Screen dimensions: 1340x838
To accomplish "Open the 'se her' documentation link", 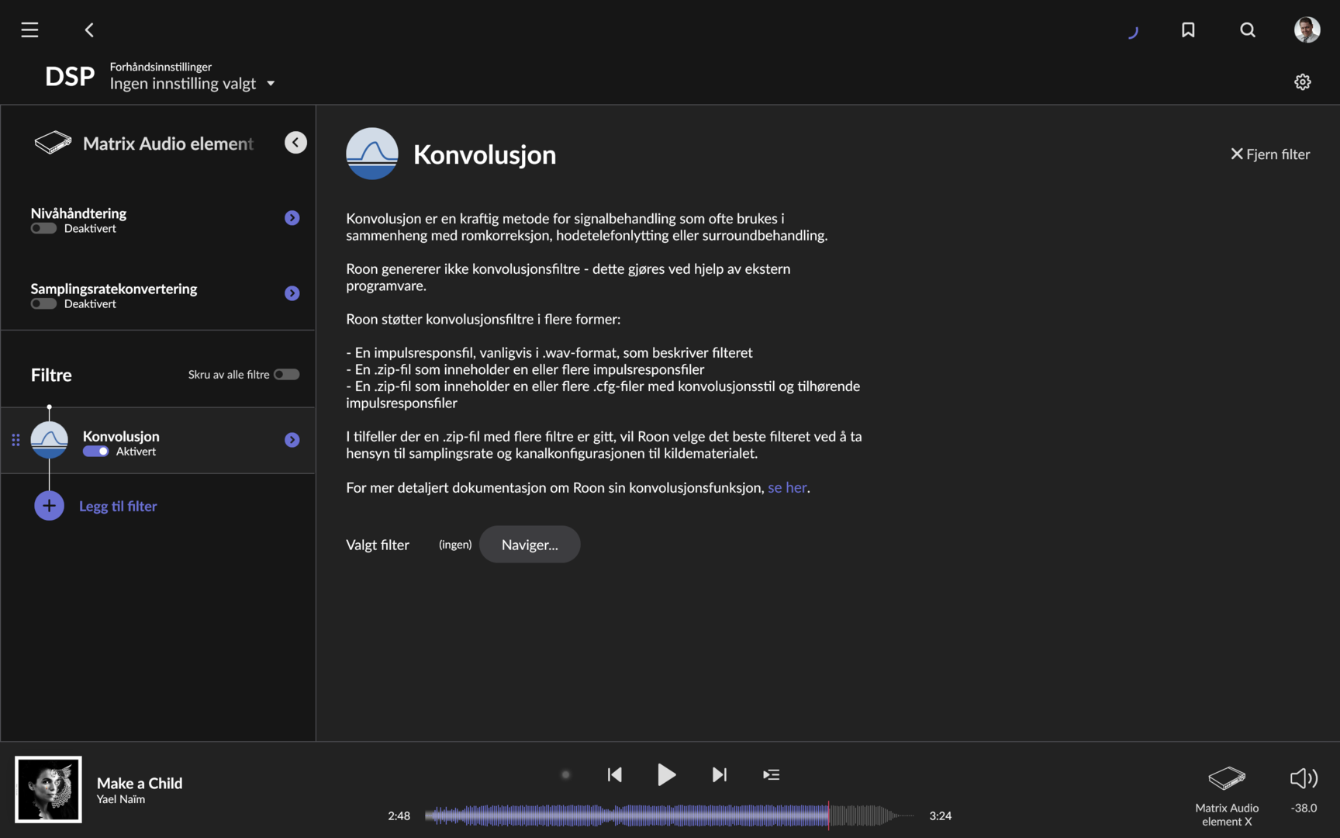I will click(x=786, y=488).
